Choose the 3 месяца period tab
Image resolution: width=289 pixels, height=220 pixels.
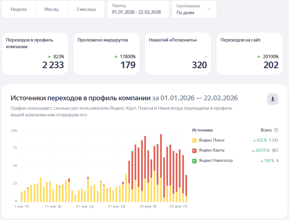tap(86, 9)
